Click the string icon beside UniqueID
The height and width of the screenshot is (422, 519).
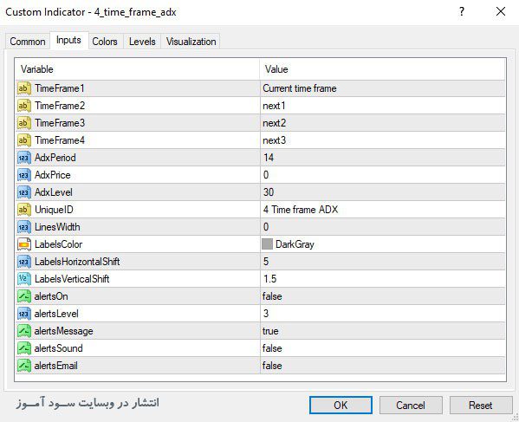24,210
